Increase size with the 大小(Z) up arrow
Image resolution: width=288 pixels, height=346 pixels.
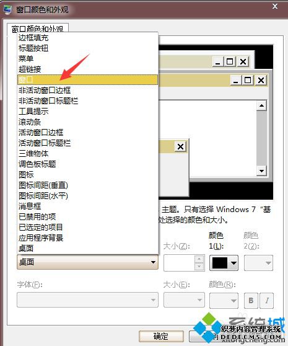[199, 259]
